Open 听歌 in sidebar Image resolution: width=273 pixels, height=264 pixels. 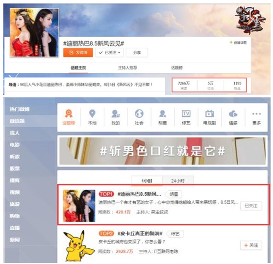[15, 156]
